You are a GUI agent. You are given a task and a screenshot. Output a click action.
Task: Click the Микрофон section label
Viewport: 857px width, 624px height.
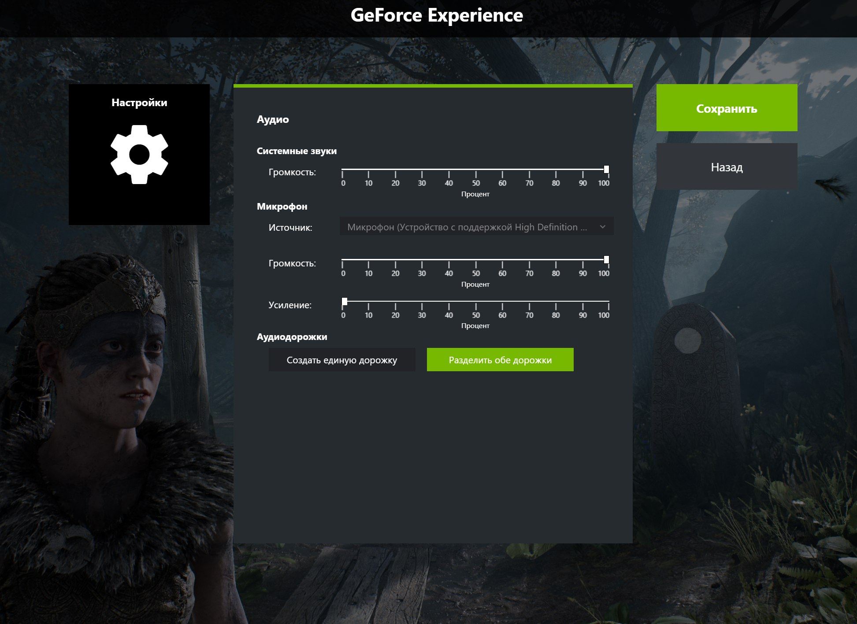pos(282,206)
